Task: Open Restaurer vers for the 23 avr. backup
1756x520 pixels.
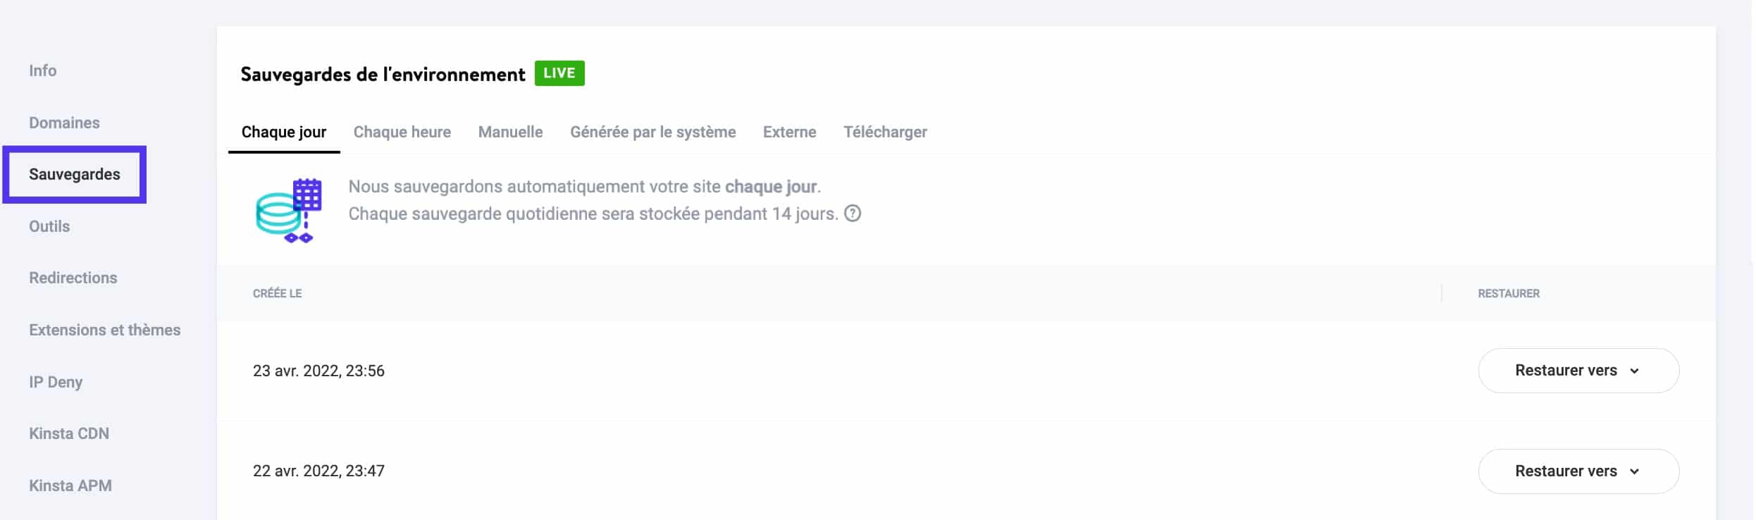Action: [x=1578, y=370]
